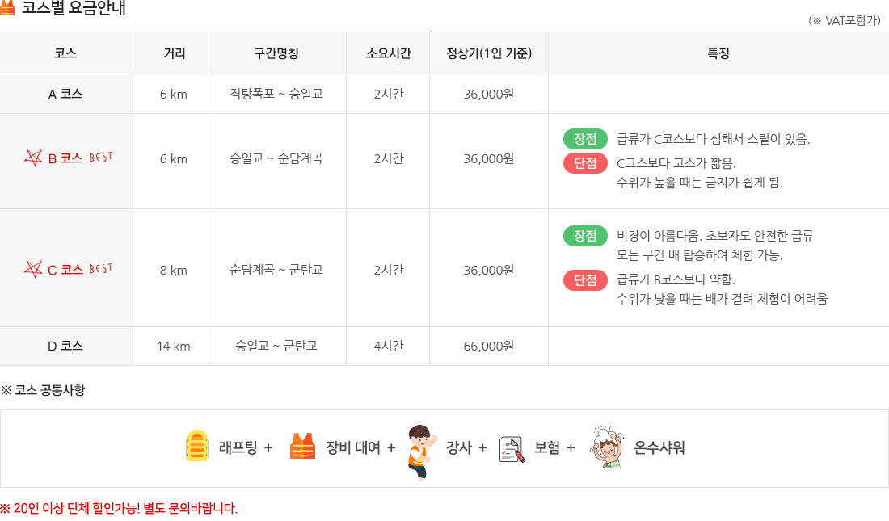
Task: Click the red 단점 badge in C course row
Action: [585, 280]
